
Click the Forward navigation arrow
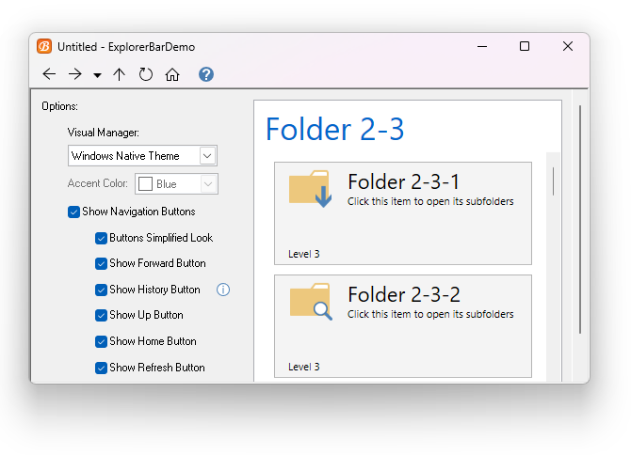tap(75, 74)
